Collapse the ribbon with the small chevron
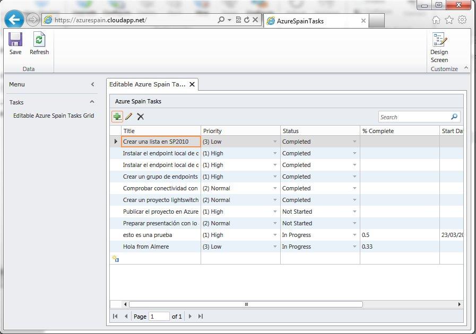The width and height of the screenshot is (476, 334). (x=466, y=68)
